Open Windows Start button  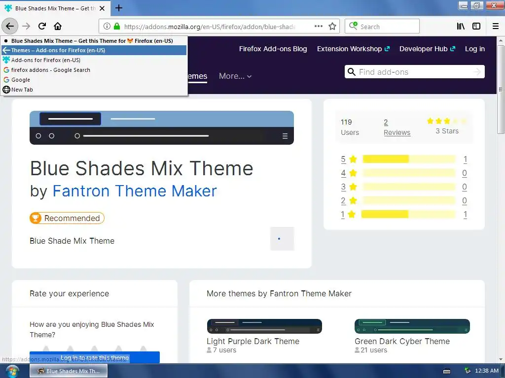(x=12, y=371)
